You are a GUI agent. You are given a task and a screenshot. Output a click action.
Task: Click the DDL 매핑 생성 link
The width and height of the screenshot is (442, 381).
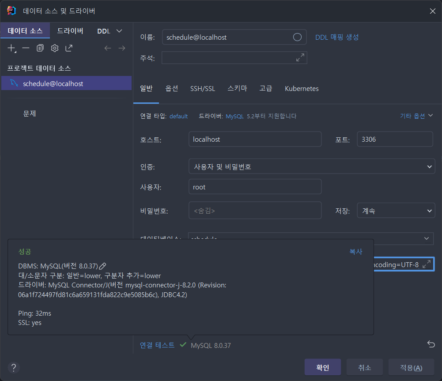[337, 37]
